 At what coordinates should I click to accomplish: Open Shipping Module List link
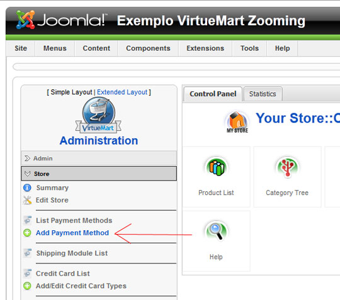coord(72,253)
